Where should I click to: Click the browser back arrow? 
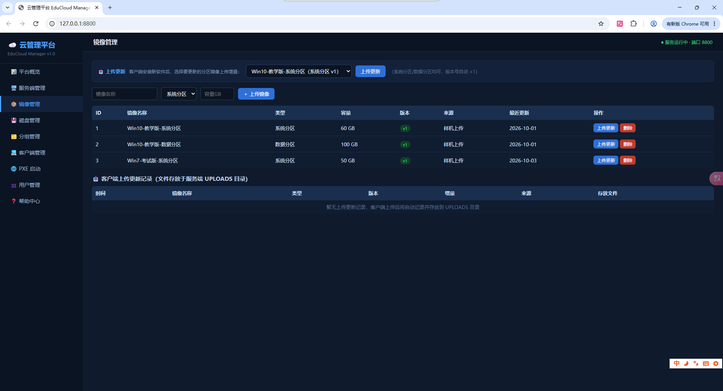point(9,24)
